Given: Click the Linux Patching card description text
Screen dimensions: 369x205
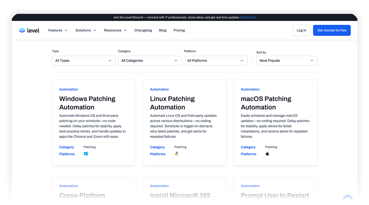Looking at the screenshot, I should [x=183, y=126].
